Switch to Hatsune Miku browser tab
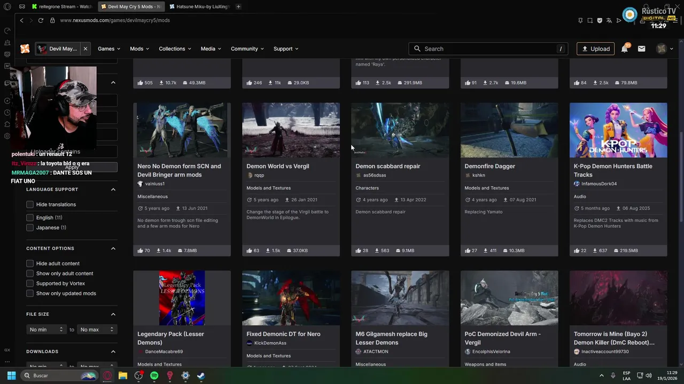The width and height of the screenshot is (684, 384). tap(199, 6)
